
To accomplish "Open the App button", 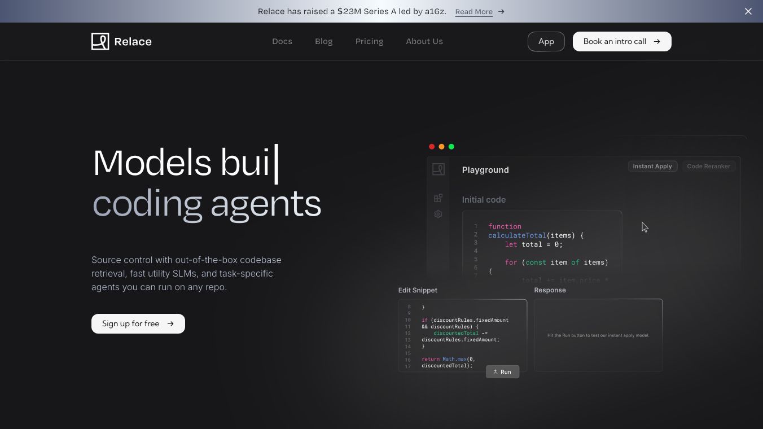I will pos(546,41).
